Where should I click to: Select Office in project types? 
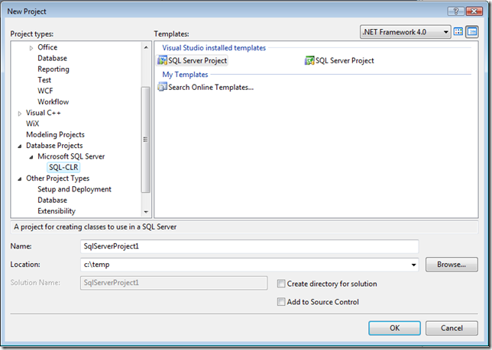pos(47,47)
